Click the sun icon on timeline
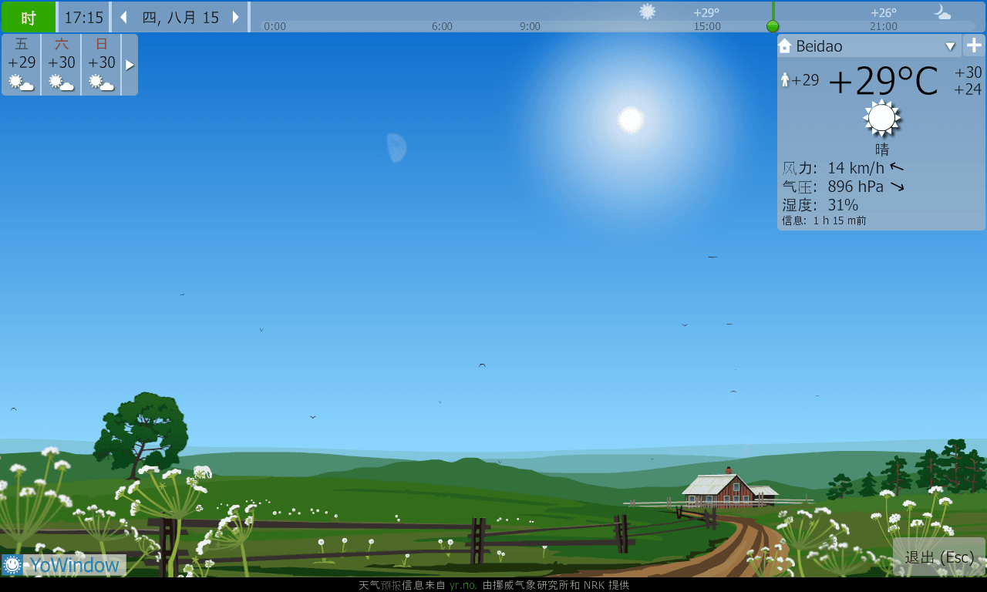The image size is (987, 592). point(648,12)
